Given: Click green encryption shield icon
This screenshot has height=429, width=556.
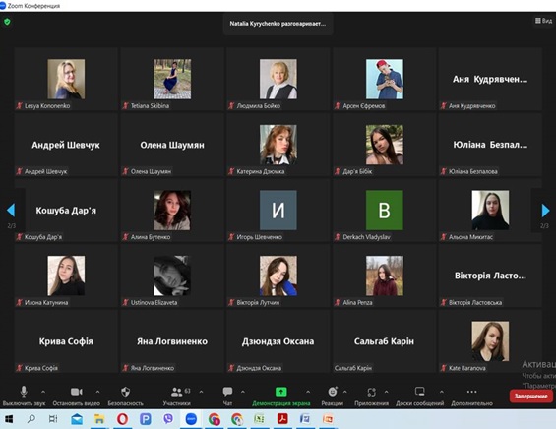Looking at the screenshot, I should [7, 22].
